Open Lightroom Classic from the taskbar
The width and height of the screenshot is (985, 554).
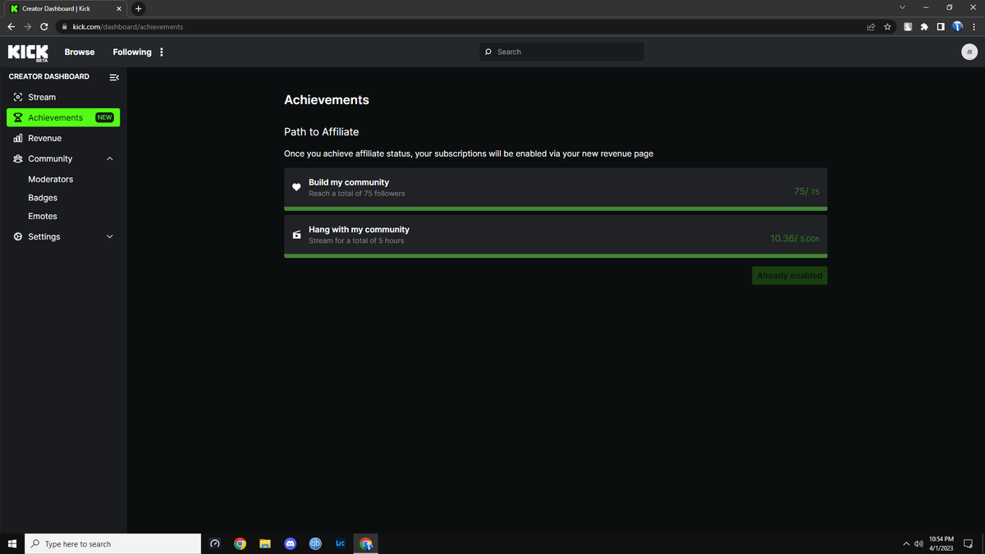[x=340, y=543]
